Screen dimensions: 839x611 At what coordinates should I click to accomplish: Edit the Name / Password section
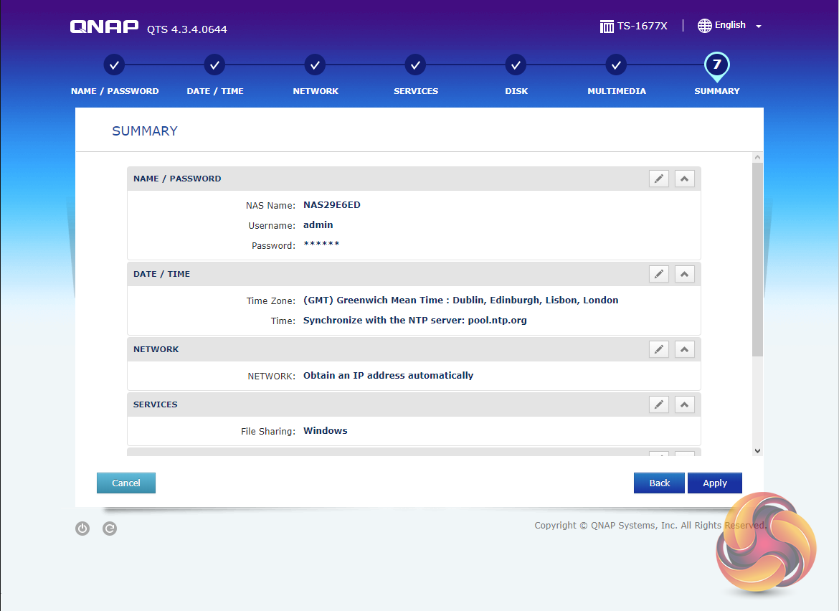659,179
